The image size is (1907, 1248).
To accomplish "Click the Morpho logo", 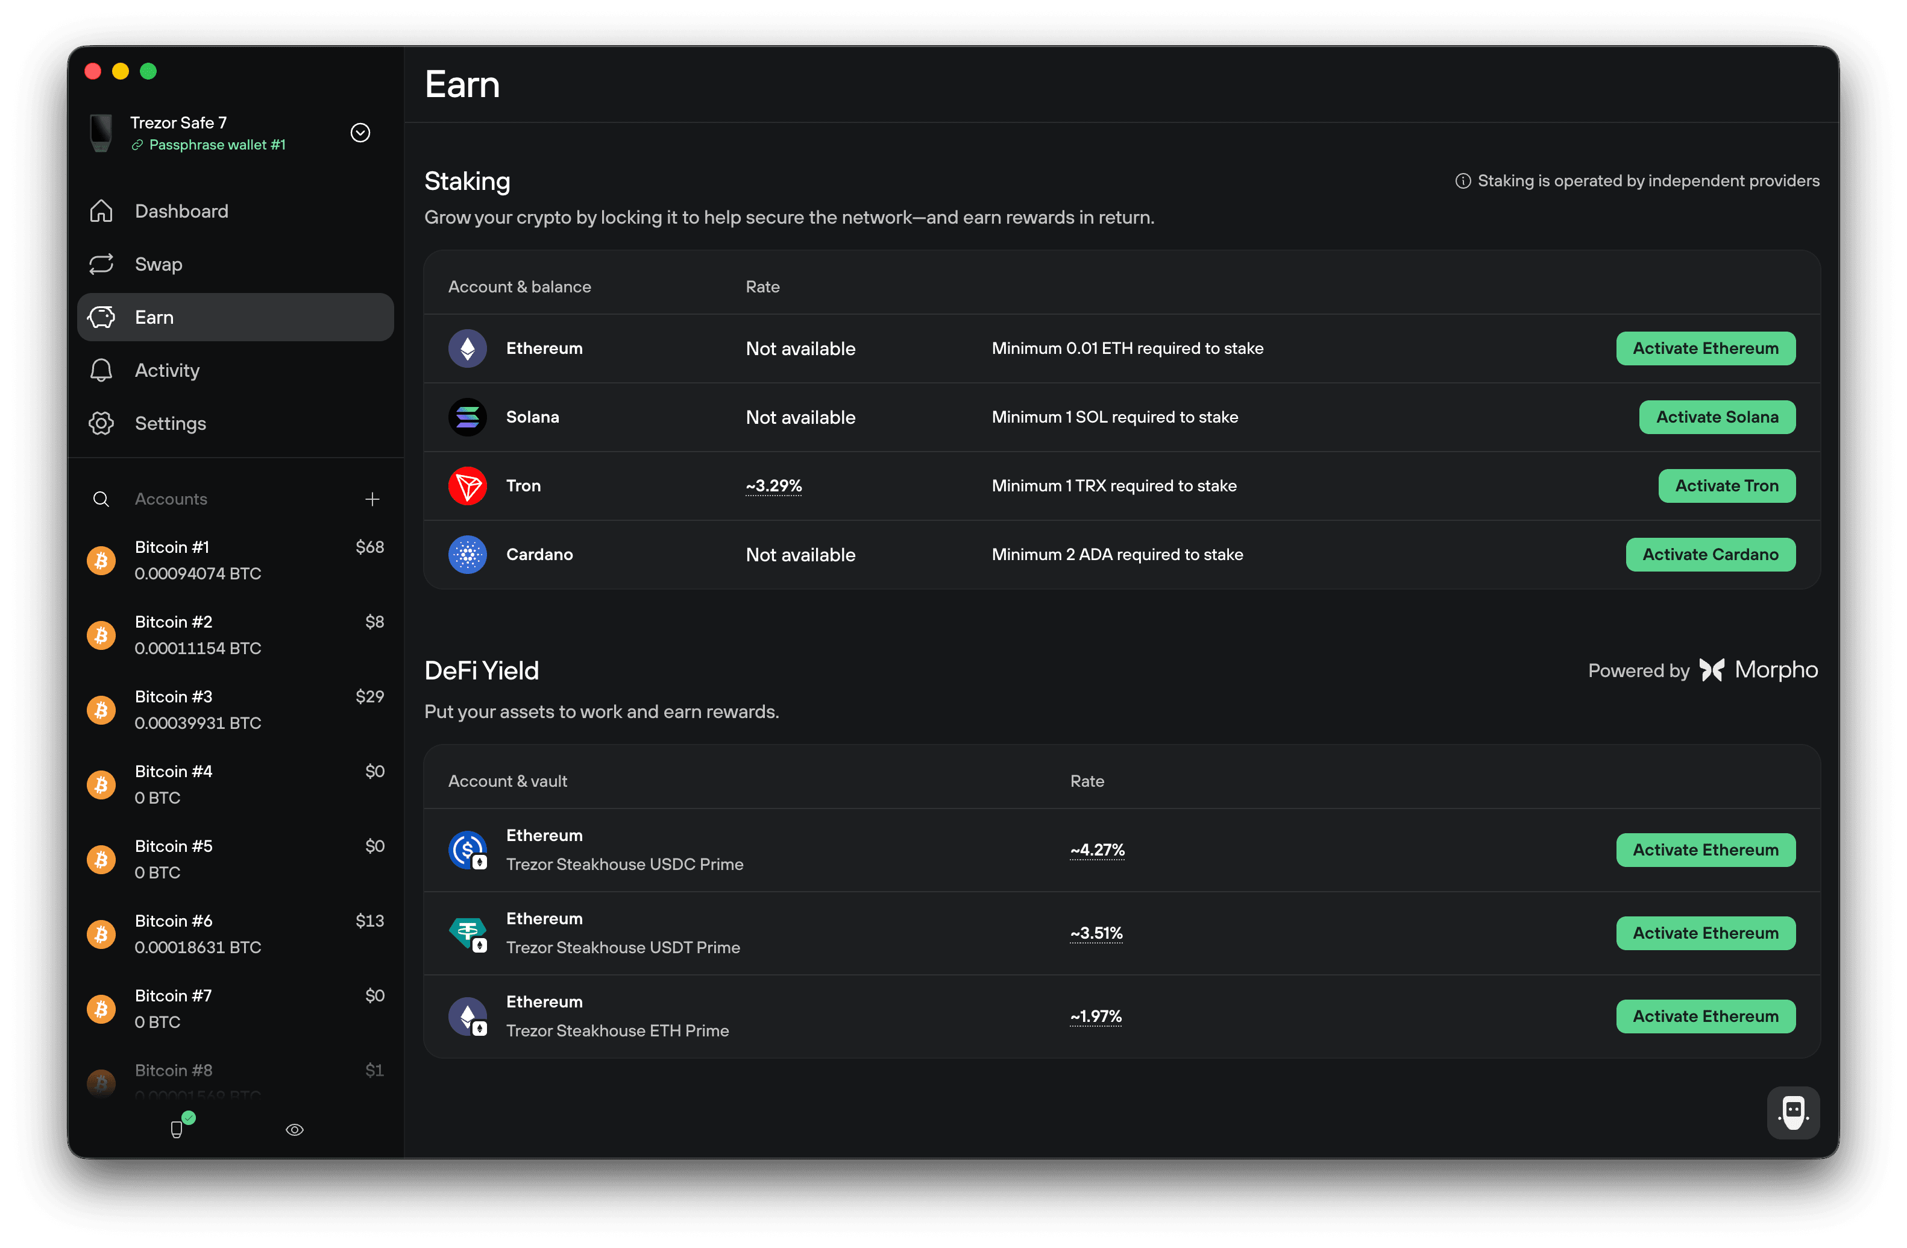I will coord(1759,670).
